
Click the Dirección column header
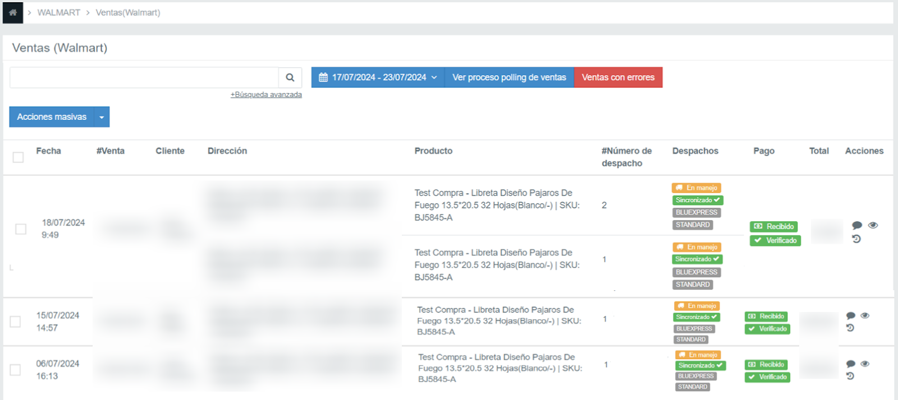[227, 151]
